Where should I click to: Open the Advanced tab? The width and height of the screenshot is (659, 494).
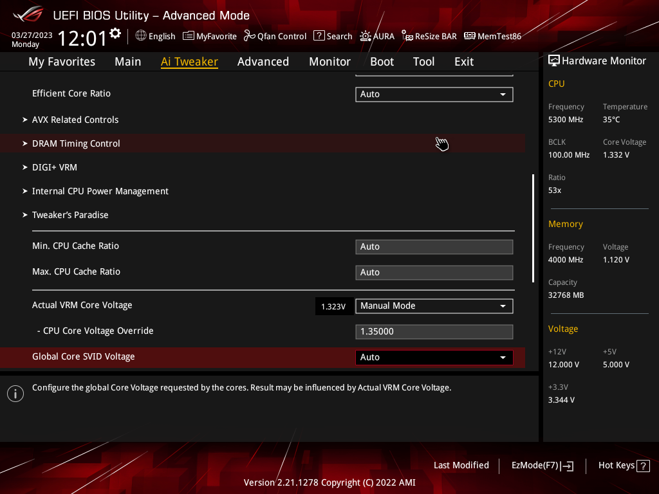(x=263, y=62)
